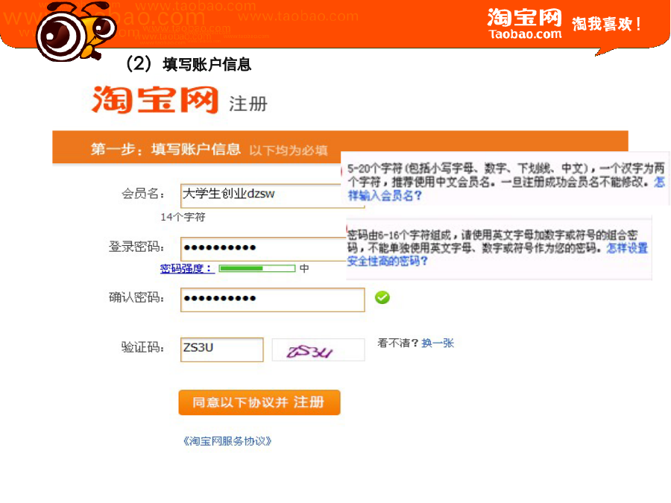Click the (2) 填写账户信息 slide title

[189, 64]
